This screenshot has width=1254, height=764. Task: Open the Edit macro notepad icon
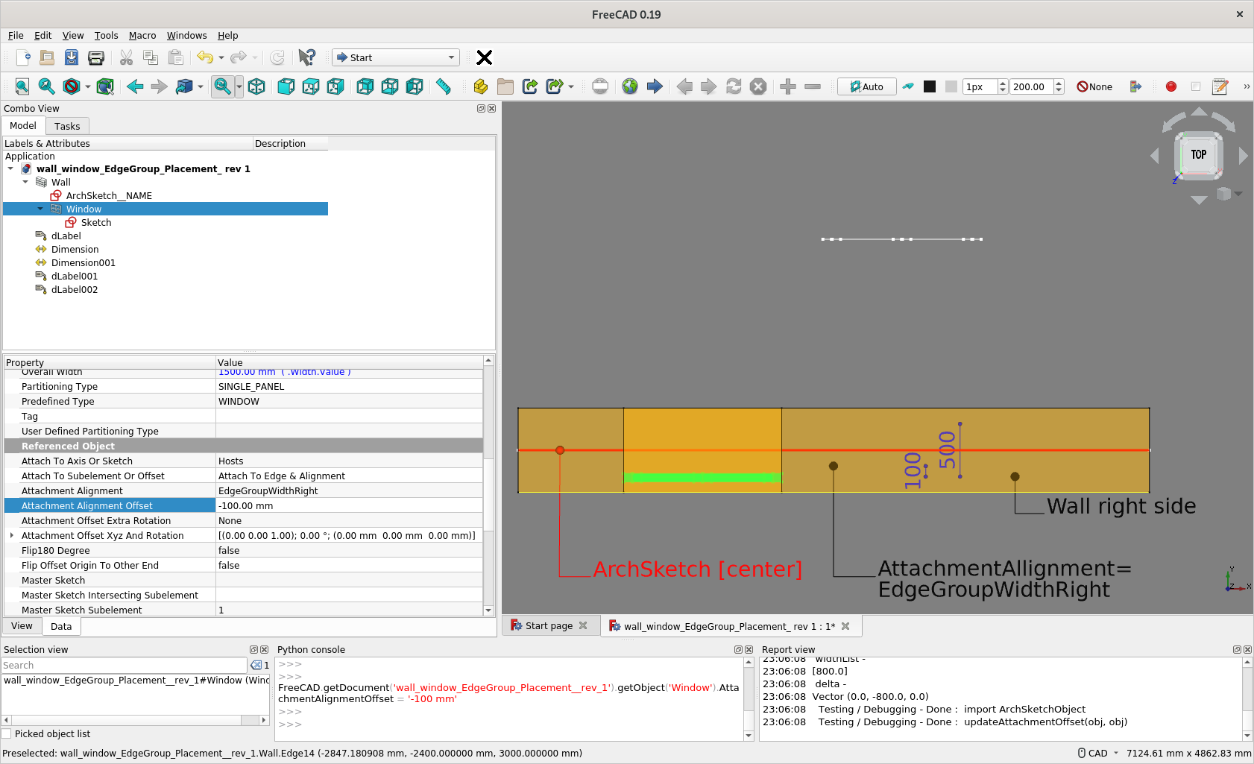[1220, 86]
